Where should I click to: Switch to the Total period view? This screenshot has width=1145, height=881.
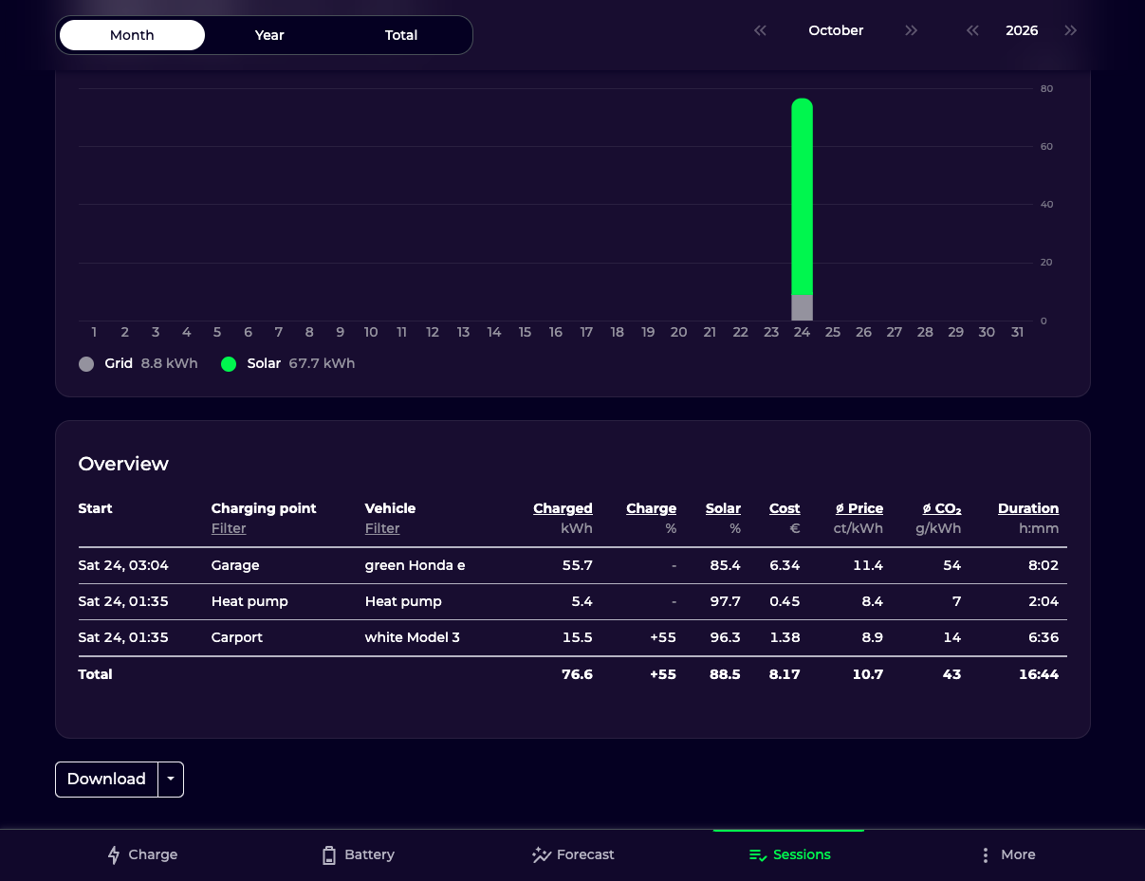pos(401,35)
